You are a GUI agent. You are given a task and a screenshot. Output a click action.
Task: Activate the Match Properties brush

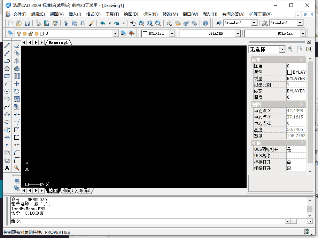pos(91,23)
